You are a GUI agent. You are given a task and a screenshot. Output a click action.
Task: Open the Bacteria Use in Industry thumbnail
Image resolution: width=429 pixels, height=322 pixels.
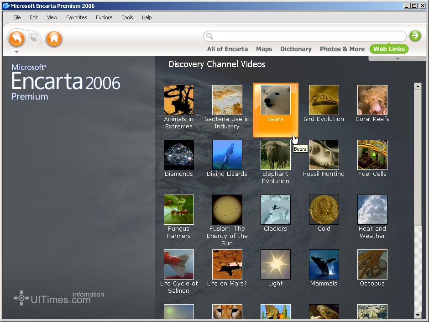(227, 100)
